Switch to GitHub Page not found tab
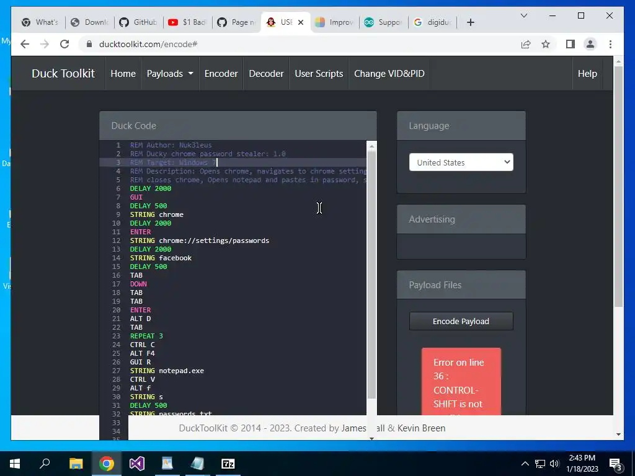 (236, 22)
